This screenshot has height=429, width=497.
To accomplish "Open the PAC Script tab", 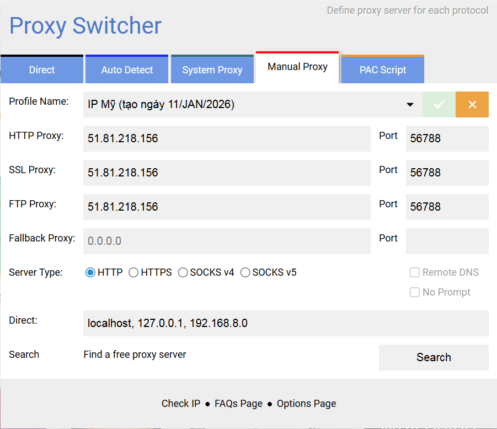I will tap(383, 69).
